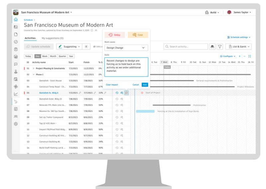Click the Today button
This screenshot has width=266, height=189.
pos(28,56)
